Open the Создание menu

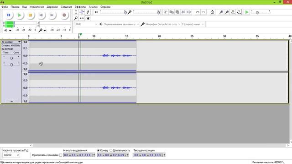[x=66, y=7]
